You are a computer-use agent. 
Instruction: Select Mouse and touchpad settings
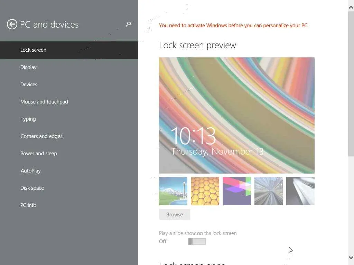44,102
